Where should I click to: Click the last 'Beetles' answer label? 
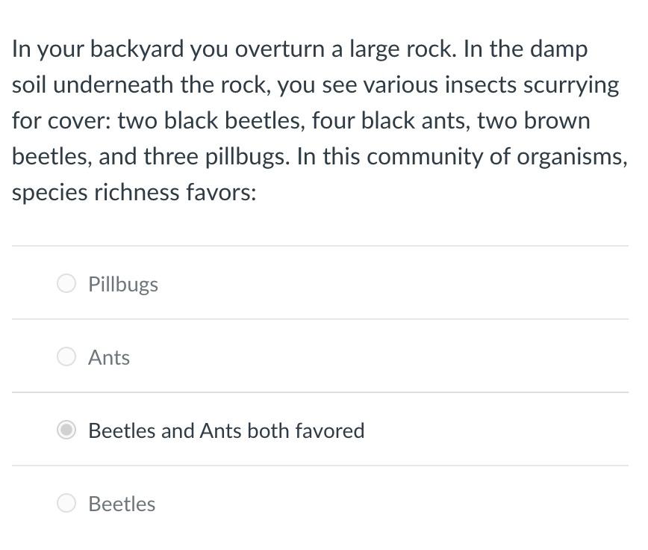122,504
